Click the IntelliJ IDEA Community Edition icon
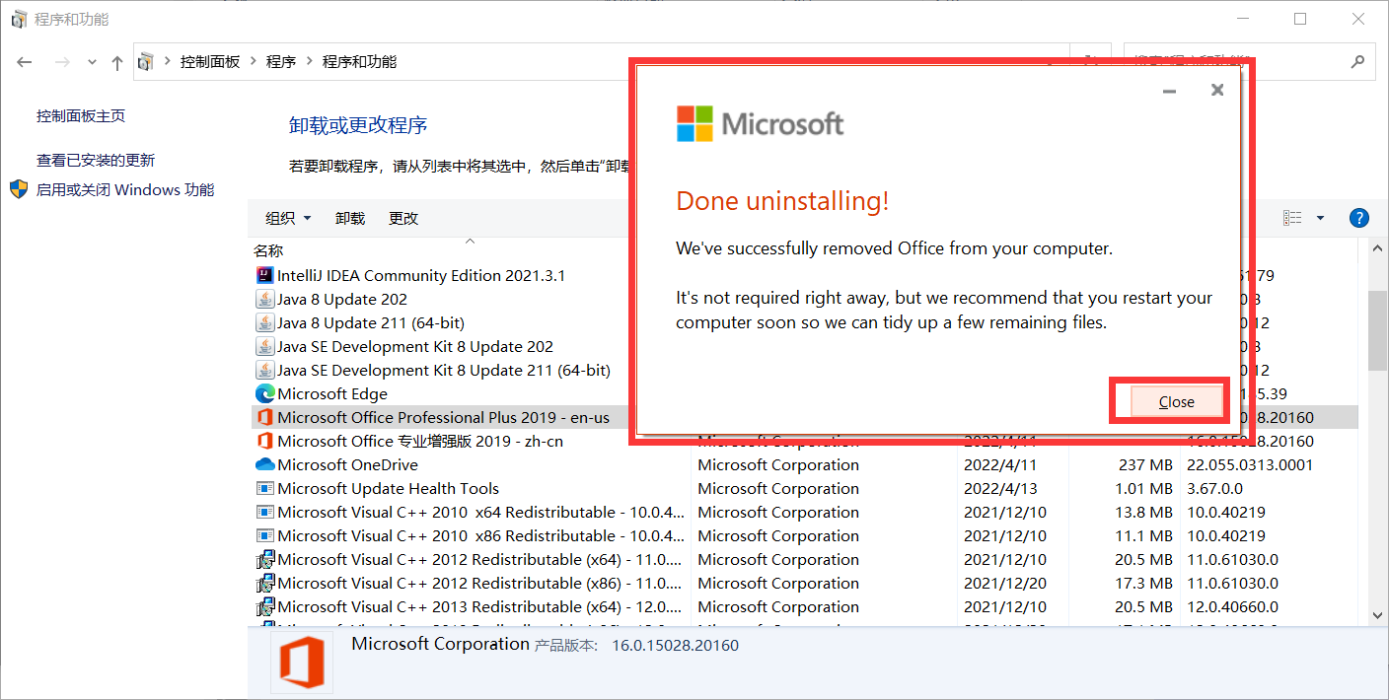The height and width of the screenshot is (700, 1389). coord(264,275)
